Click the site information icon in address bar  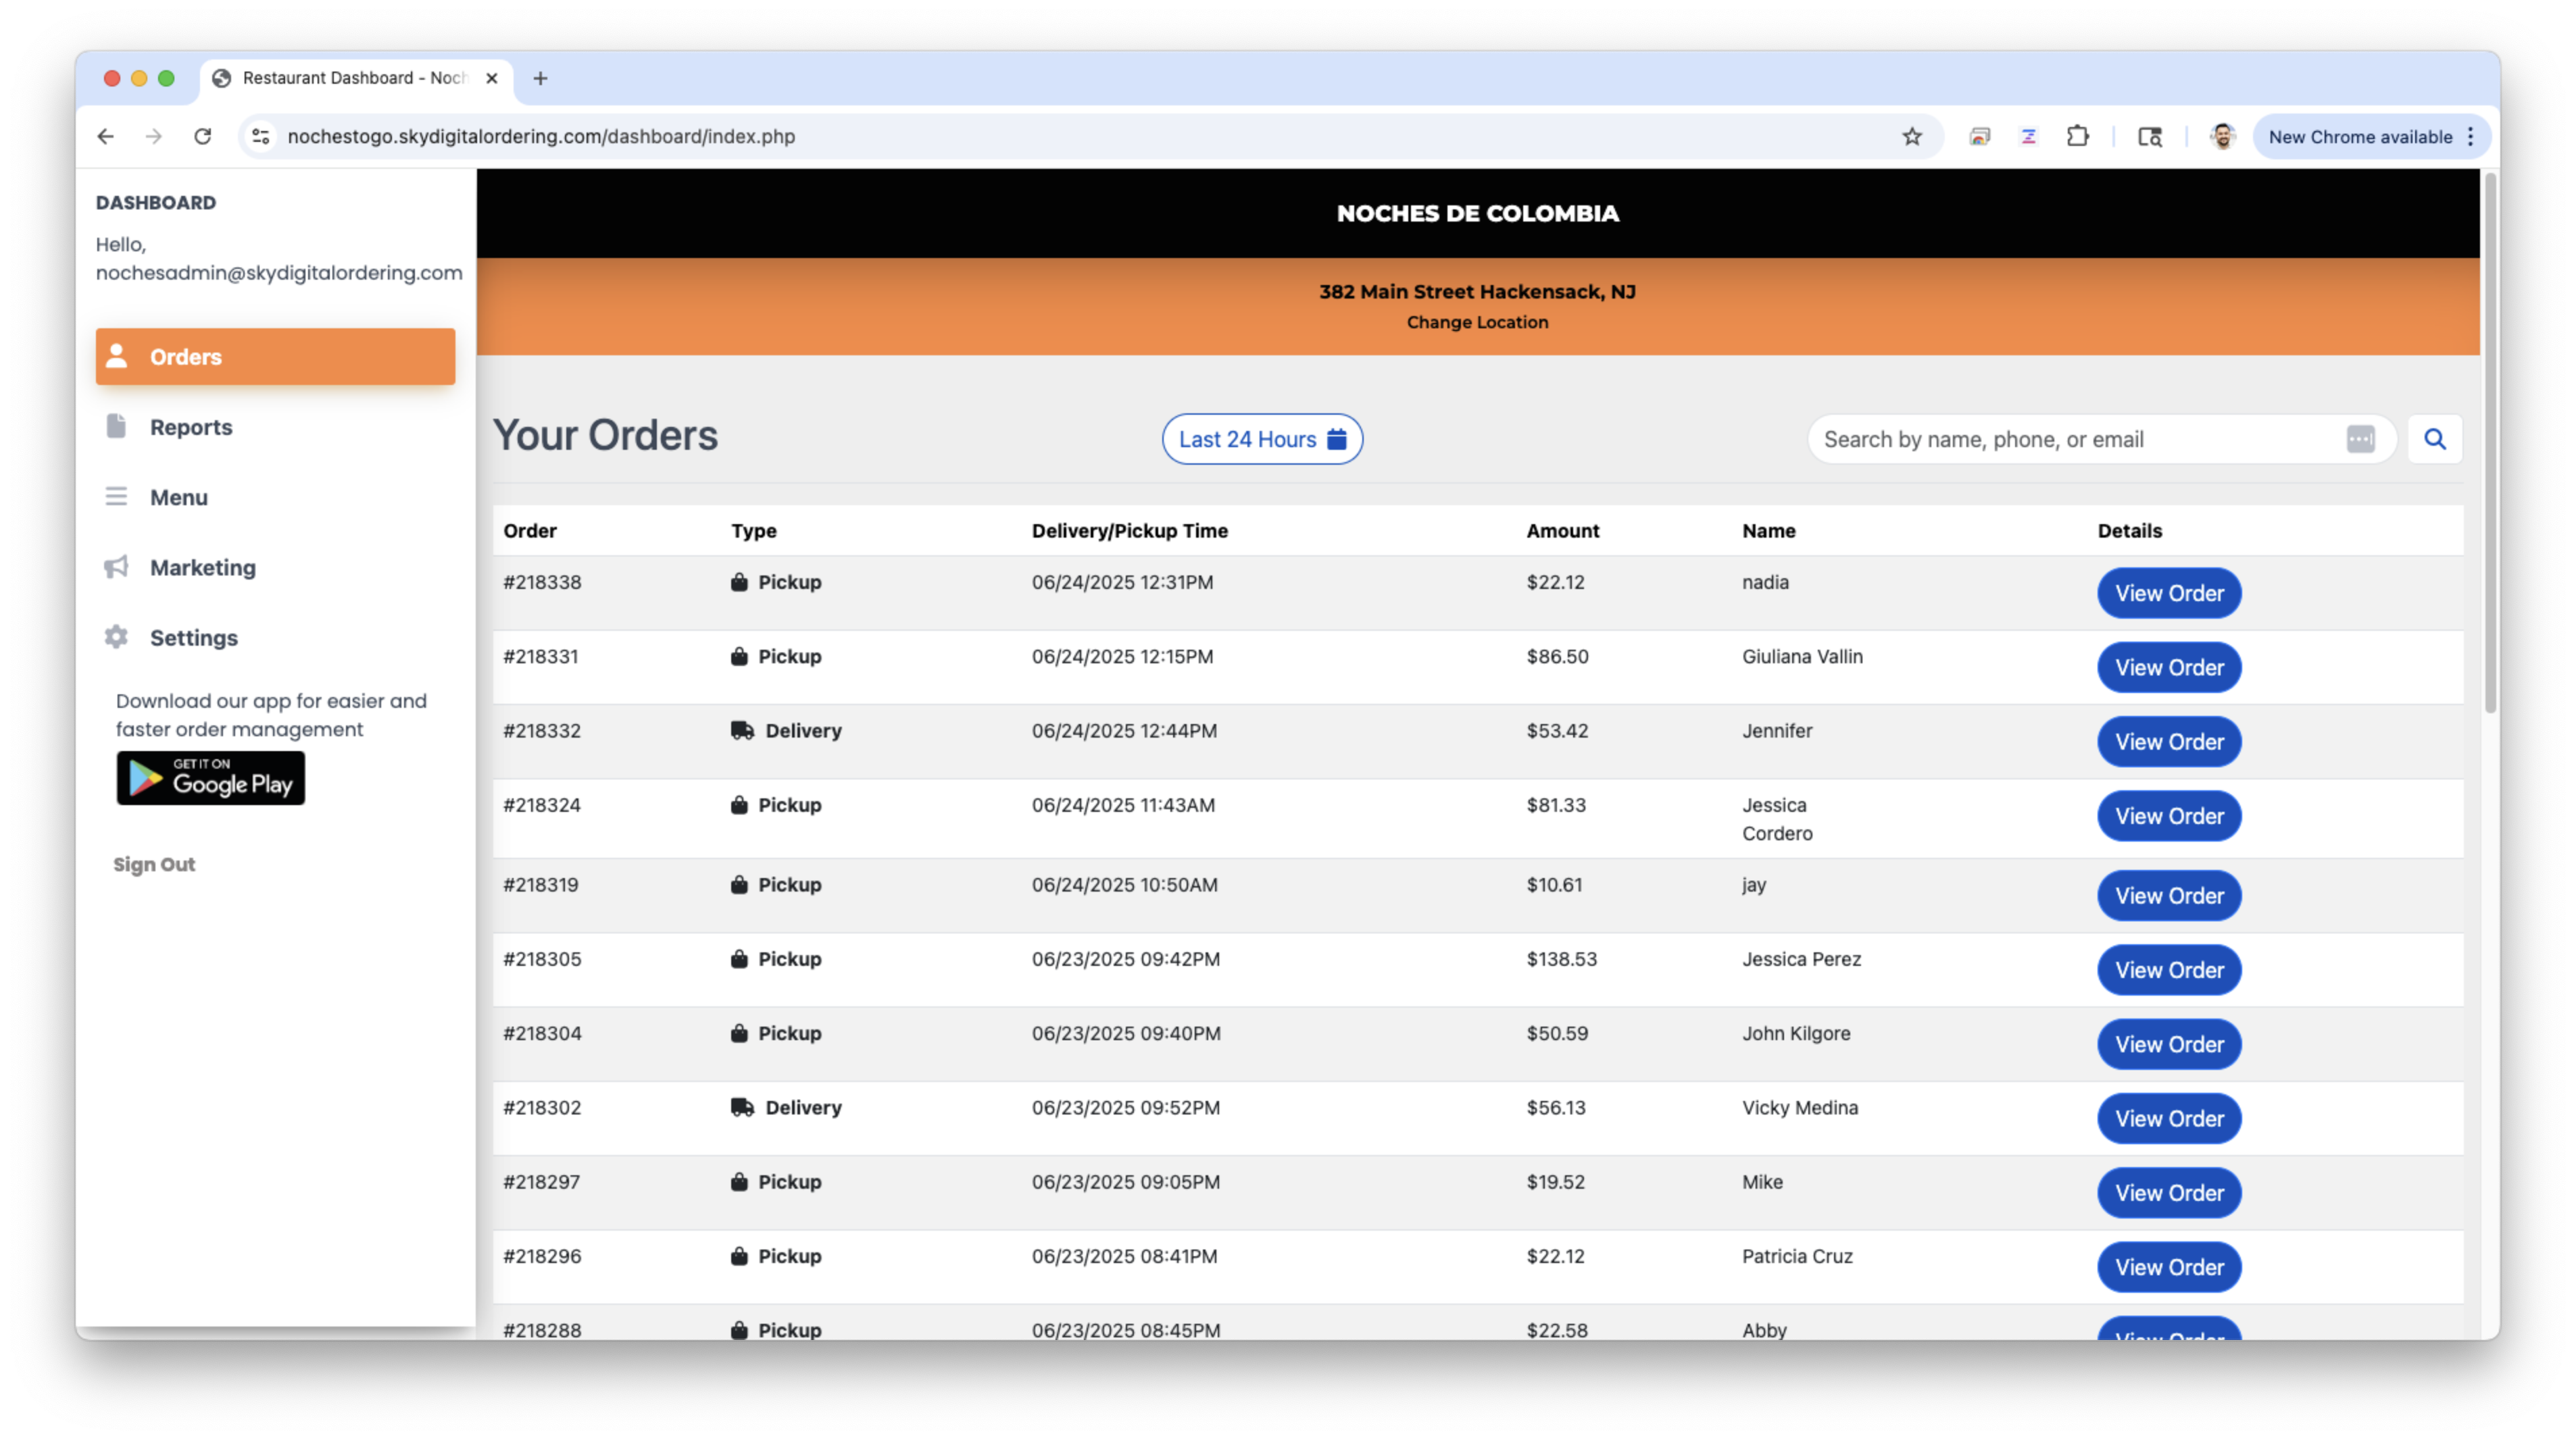[x=261, y=136]
